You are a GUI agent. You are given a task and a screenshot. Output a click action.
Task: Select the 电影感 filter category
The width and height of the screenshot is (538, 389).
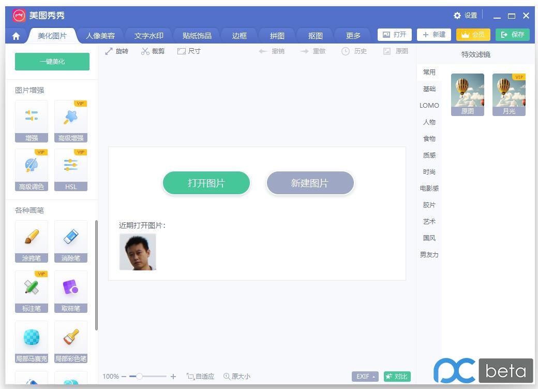429,189
